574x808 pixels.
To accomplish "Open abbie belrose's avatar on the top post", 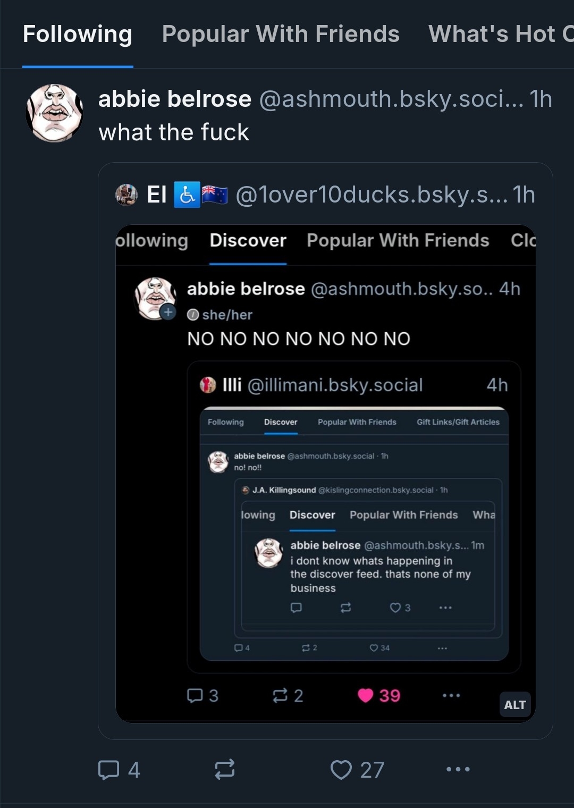I will (54, 113).
